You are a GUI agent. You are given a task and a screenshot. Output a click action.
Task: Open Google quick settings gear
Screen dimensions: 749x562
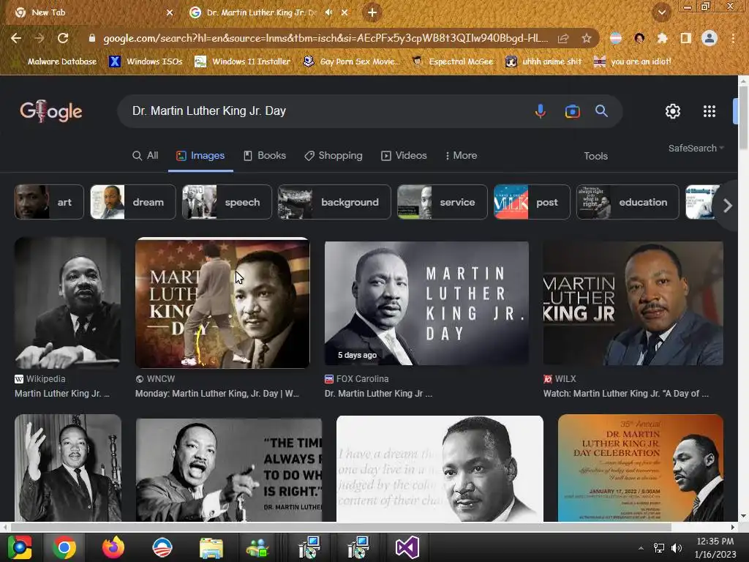tap(673, 111)
